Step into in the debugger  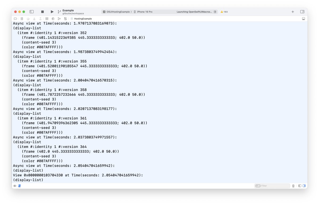[34, 19]
